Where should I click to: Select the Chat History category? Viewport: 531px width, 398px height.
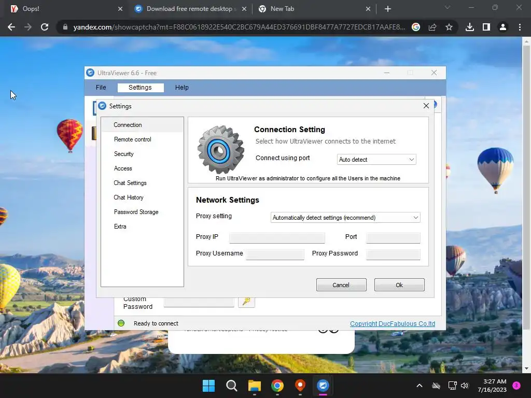coord(143,197)
